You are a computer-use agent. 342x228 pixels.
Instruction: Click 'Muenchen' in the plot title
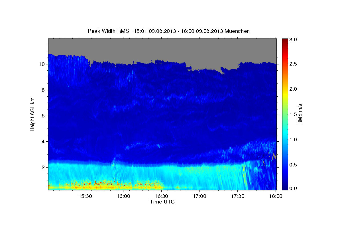point(237,31)
